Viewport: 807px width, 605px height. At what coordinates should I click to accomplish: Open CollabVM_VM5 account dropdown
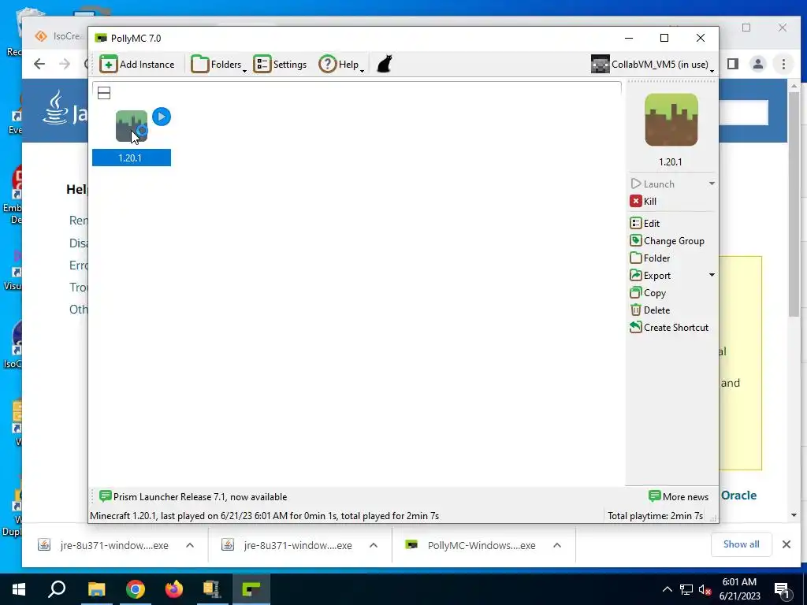(653, 65)
